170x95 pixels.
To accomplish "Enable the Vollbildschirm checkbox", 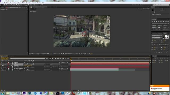I will [162, 29].
